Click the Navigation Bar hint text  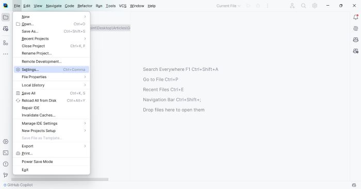[172, 100]
